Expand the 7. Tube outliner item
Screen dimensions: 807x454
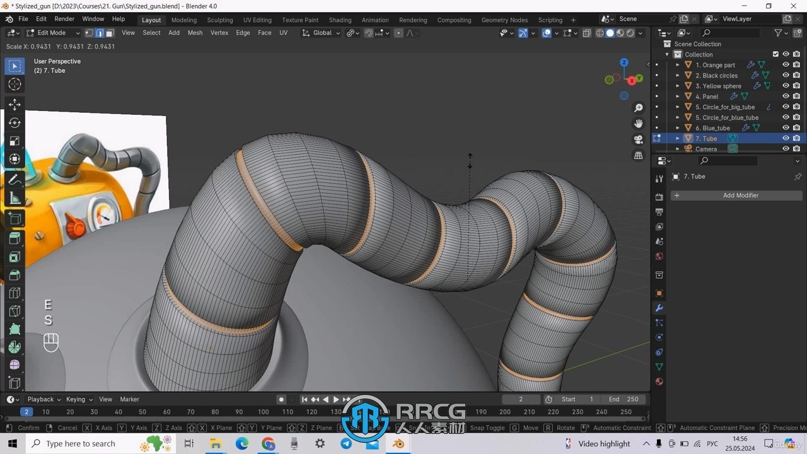pyautogui.click(x=678, y=138)
